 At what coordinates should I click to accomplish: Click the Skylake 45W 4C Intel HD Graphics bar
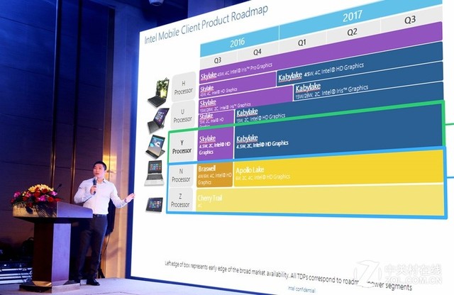[x=238, y=84]
